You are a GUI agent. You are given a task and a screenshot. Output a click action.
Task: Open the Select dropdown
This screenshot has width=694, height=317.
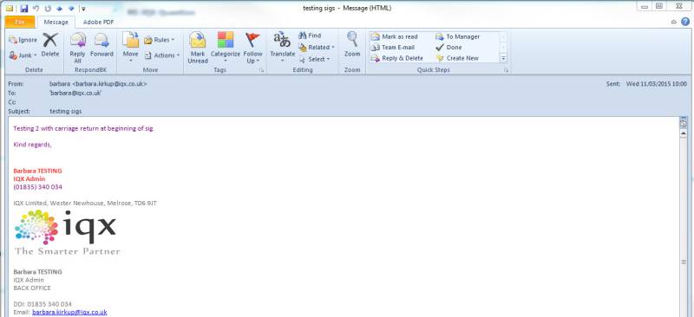315,59
